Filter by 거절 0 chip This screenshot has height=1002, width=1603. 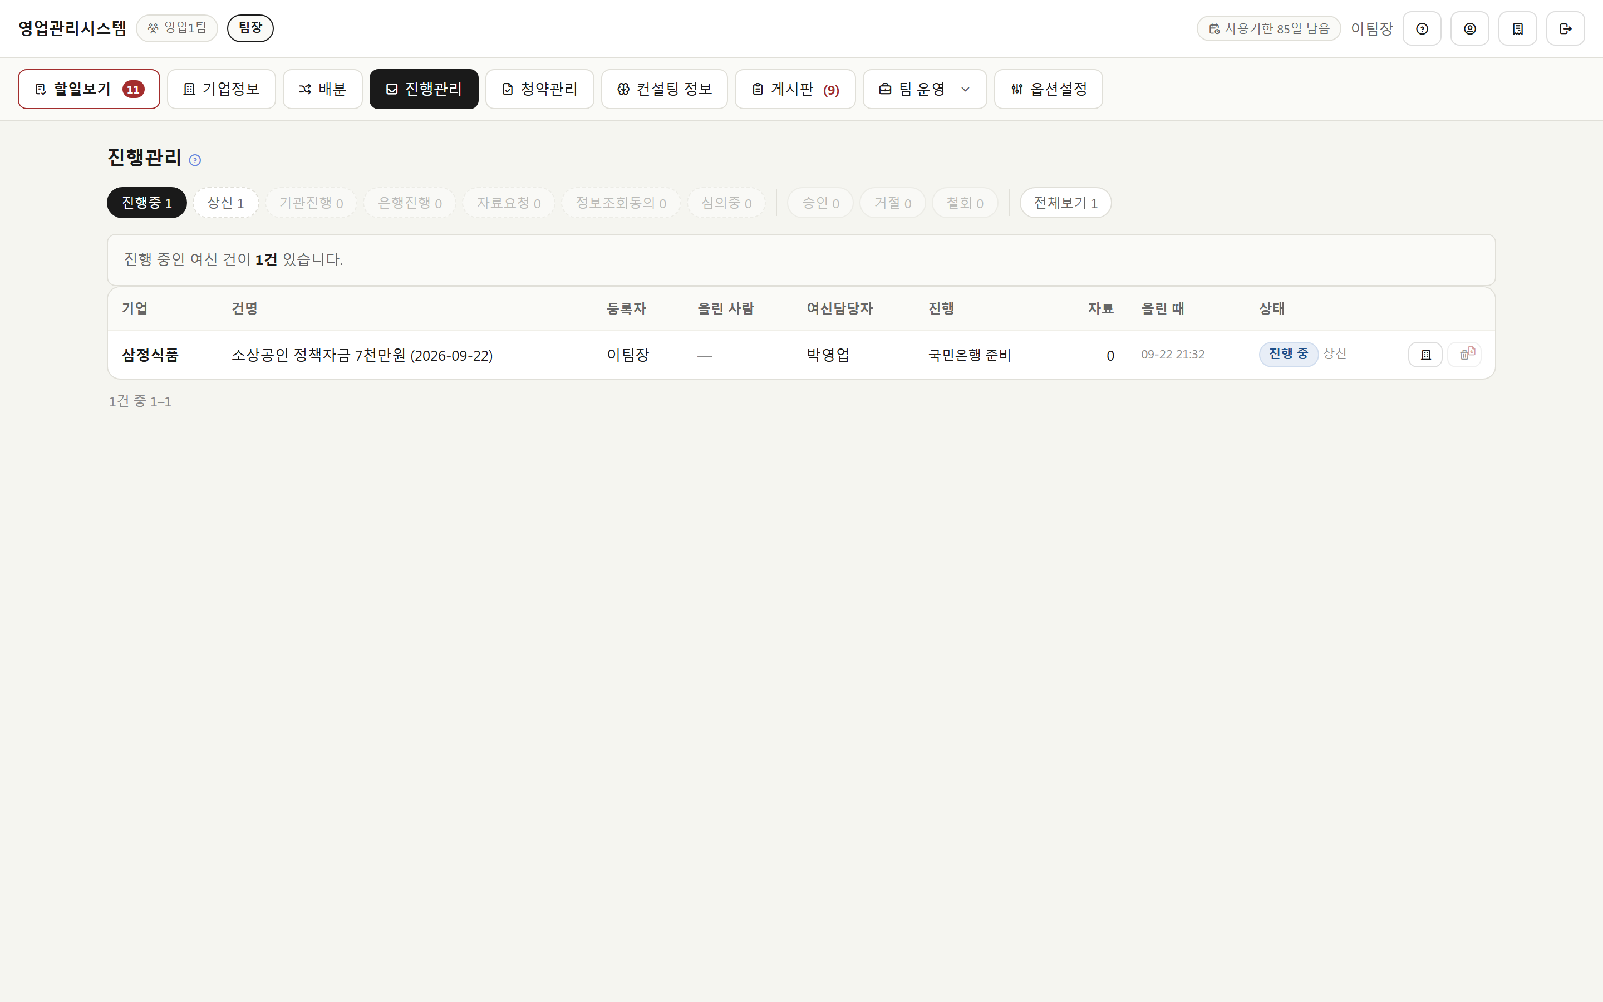893,203
